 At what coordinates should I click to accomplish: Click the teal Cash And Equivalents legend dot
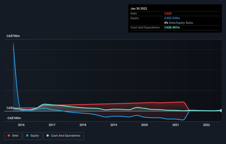pos(48,136)
